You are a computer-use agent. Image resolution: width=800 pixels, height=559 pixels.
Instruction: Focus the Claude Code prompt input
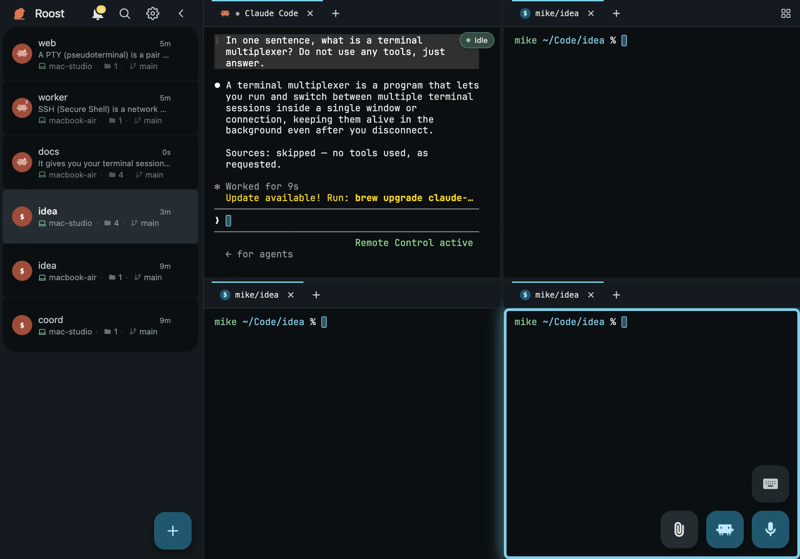click(x=347, y=221)
